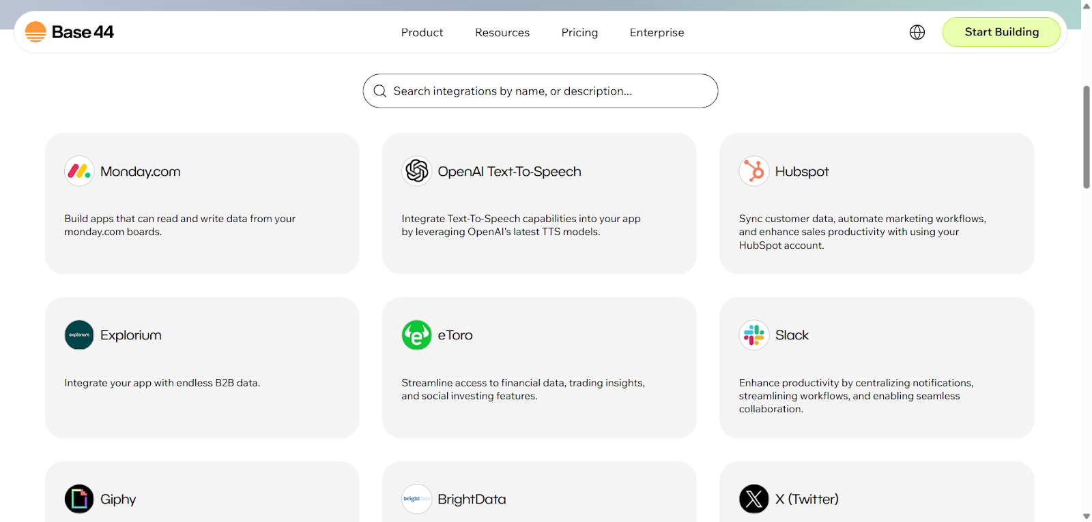The width and height of the screenshot is (1092, 522).
Task: Click the Start Building button
Action: coord(1001,32)
